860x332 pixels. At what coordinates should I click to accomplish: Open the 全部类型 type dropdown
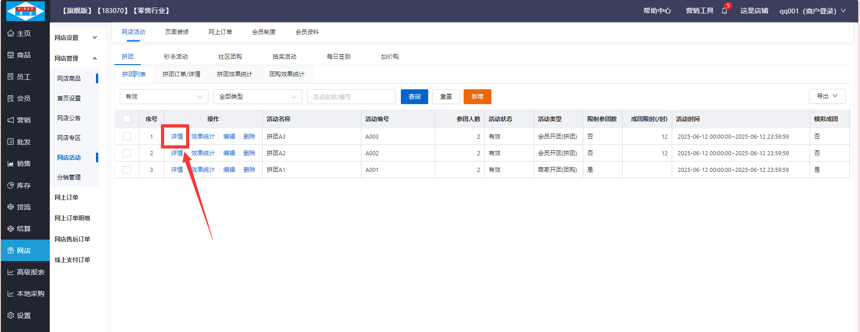click(x=257, y=97)
